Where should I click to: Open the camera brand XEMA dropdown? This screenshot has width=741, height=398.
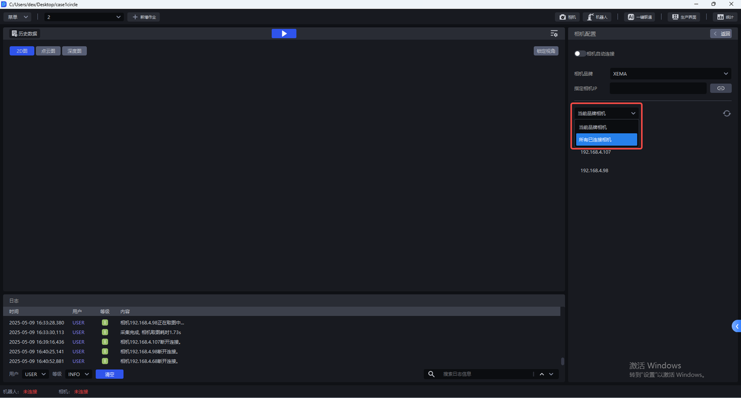point(670,73)
